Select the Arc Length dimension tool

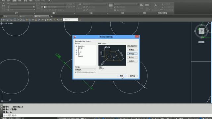click(8, 20)
